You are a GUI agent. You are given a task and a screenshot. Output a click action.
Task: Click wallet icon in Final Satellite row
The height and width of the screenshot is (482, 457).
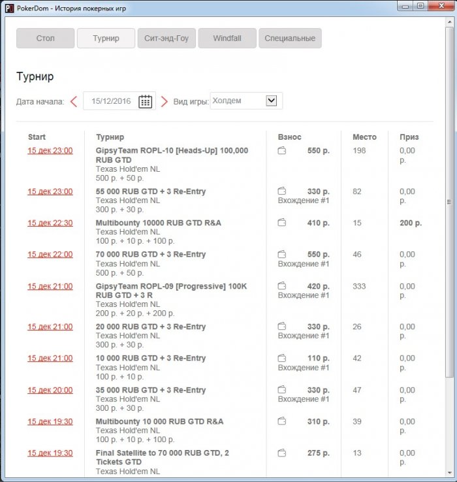(x=282, y=453)
